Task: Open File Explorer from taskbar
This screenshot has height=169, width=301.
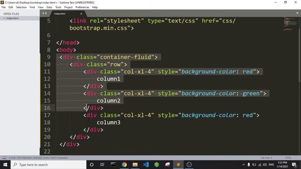Action: [x=135, y=165]
